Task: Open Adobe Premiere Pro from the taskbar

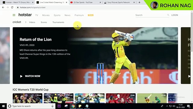Action: point(59,106)
